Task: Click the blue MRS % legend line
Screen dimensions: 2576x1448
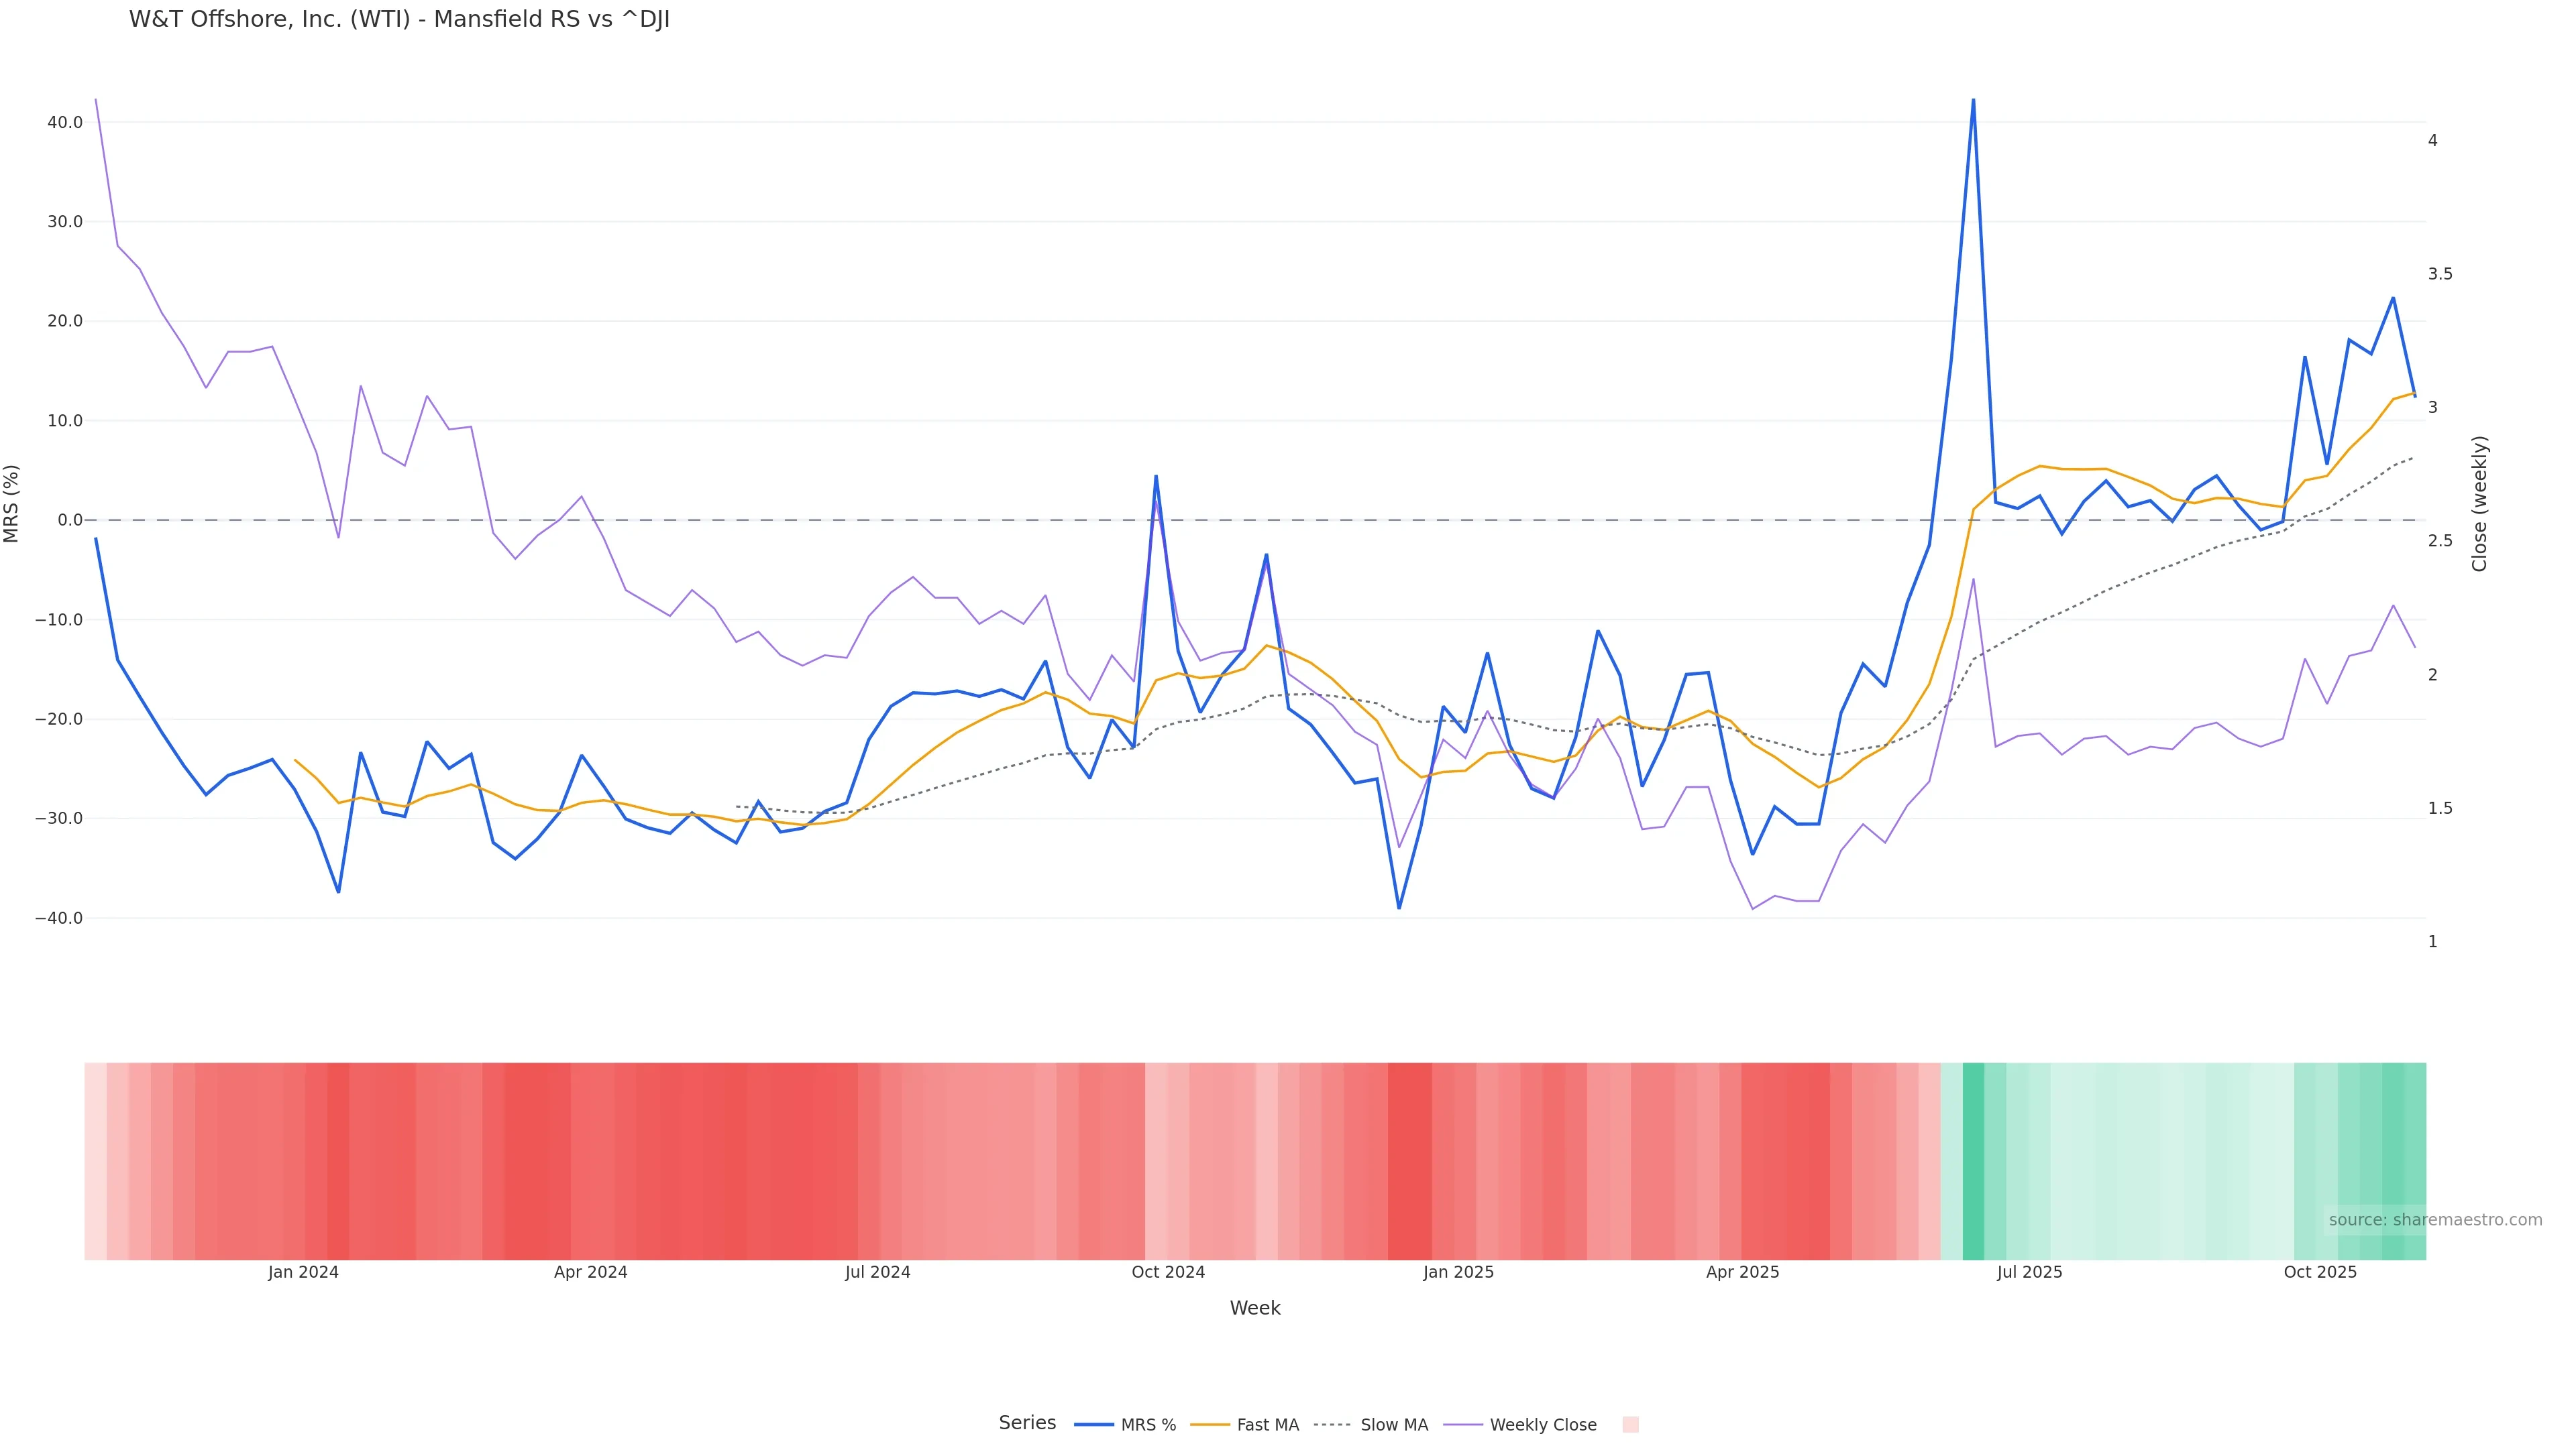Action: [x=1094, y=1425]
